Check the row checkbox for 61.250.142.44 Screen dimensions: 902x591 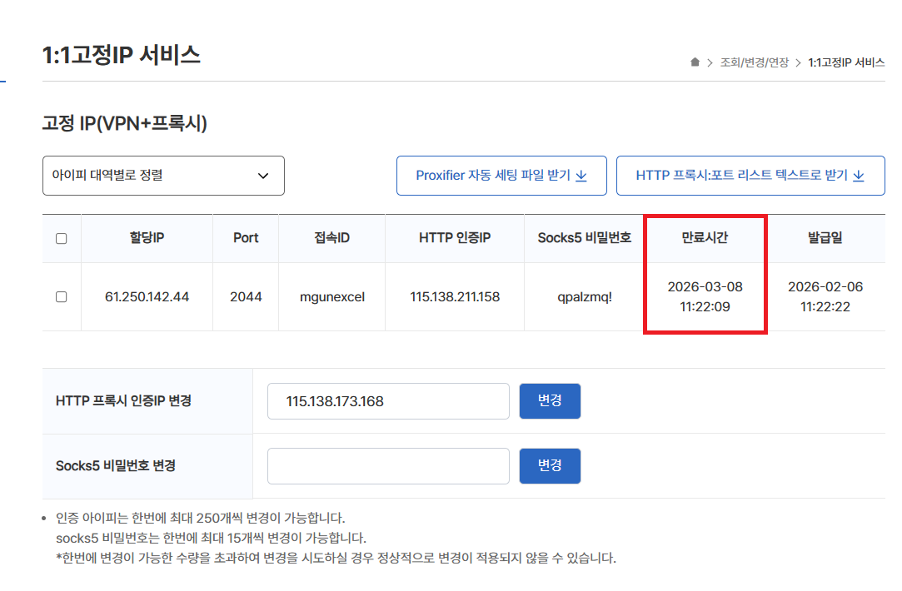point(61,297)
